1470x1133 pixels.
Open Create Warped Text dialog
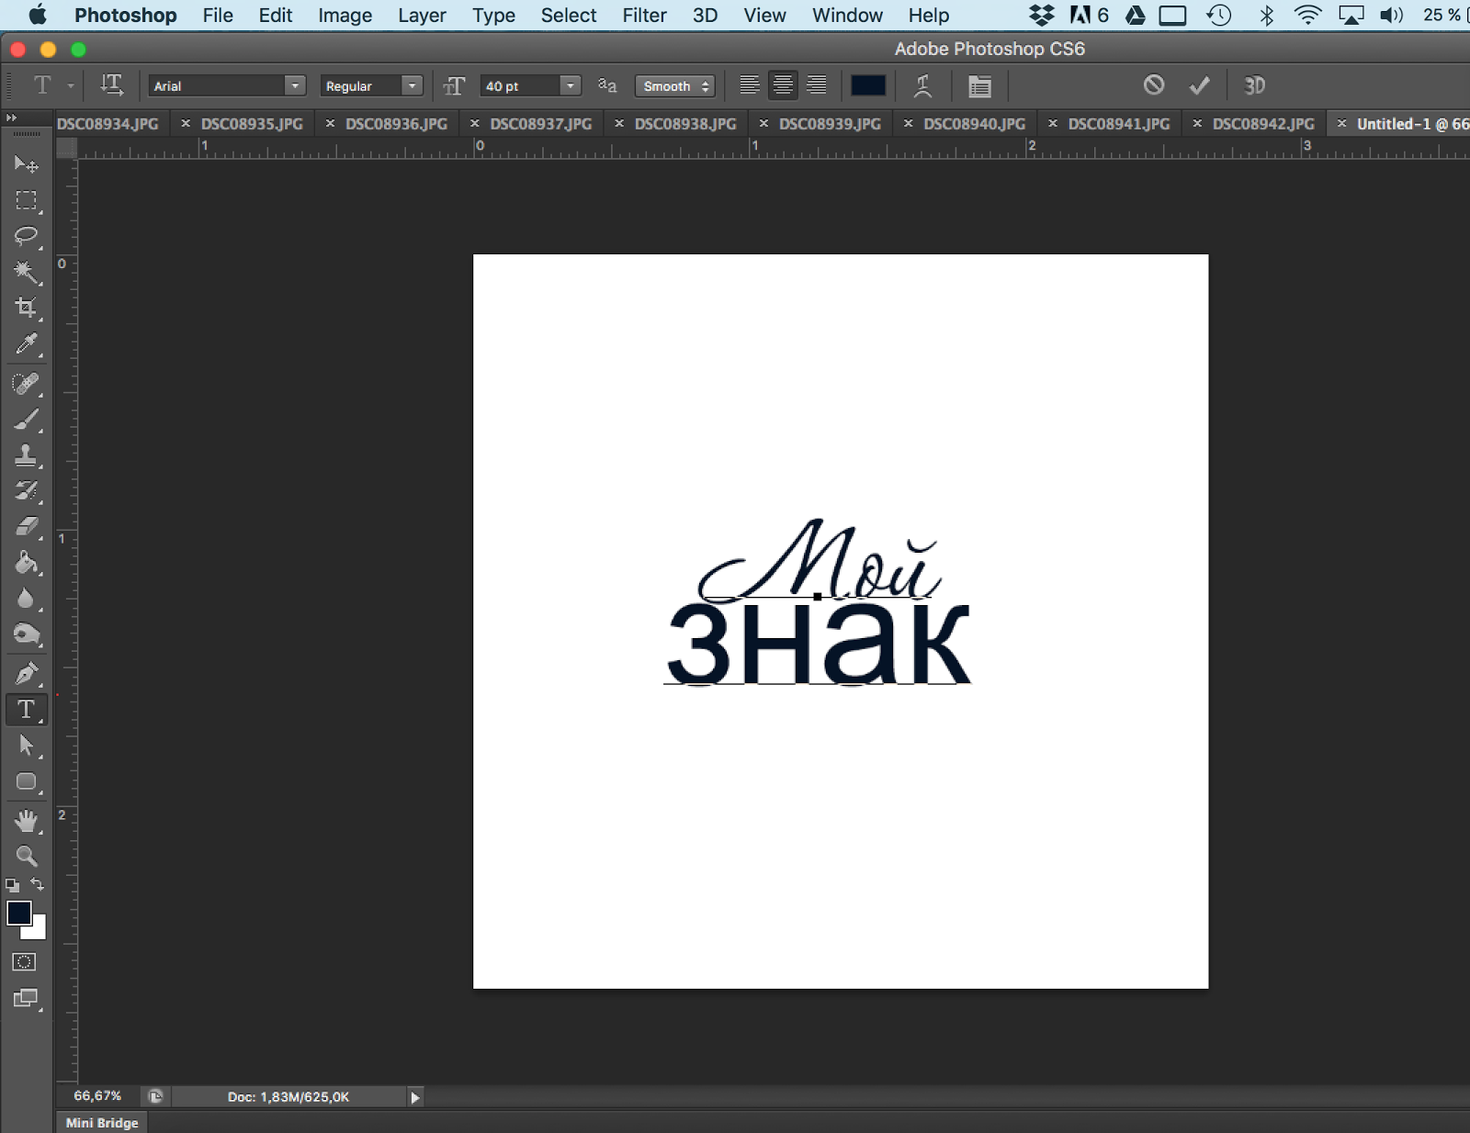[923, 85]
